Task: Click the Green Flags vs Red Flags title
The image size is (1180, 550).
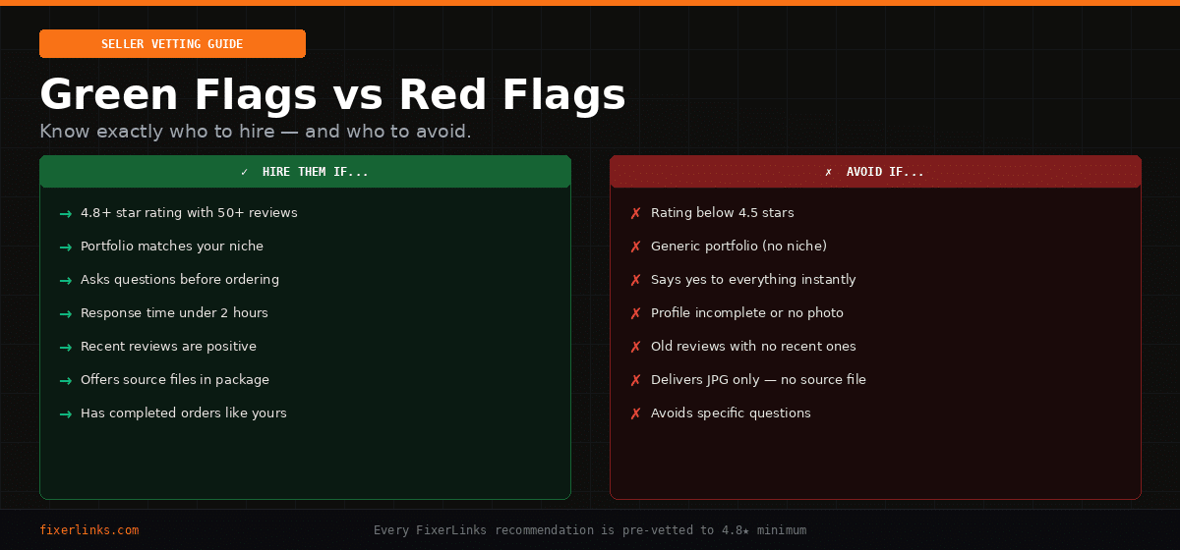Action: pos(332,95)
